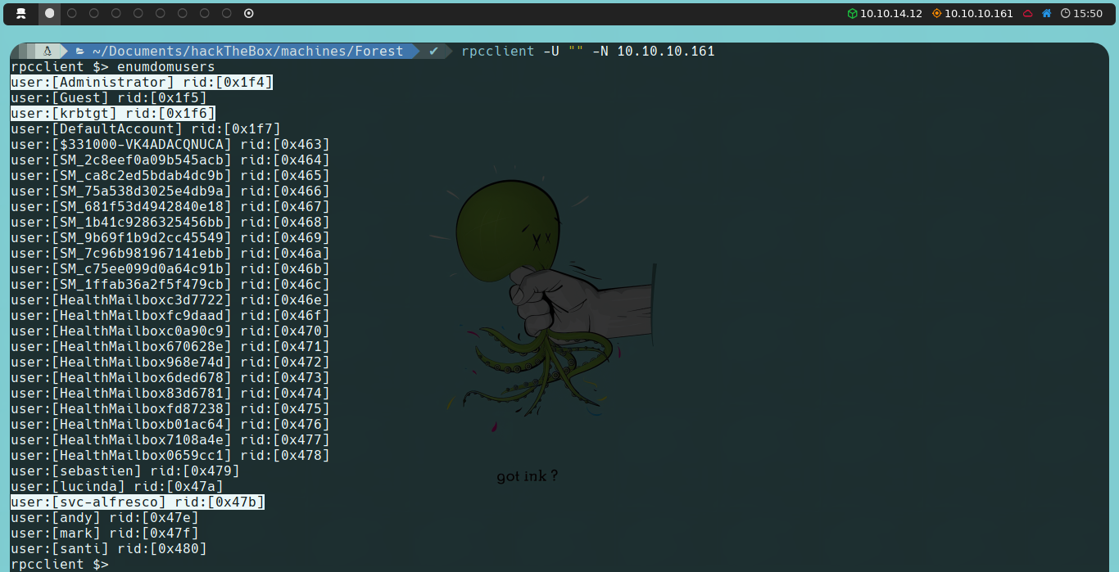Select the HealthMailboxfc9daad line
1119x572 pixels.
(170, 315)
